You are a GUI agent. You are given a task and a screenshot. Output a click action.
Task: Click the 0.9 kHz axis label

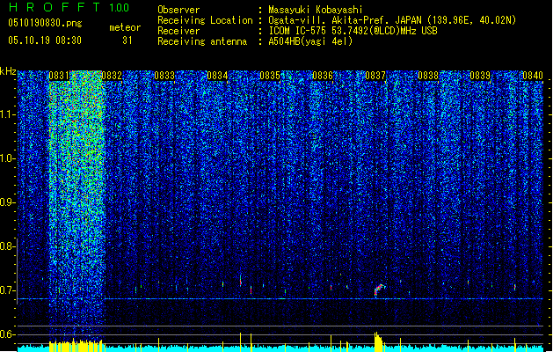(8, 202)
